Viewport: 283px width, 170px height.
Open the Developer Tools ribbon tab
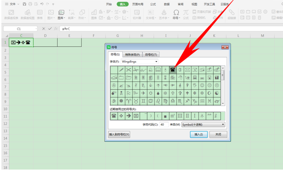pyautogui.click(x=209, y=4)
